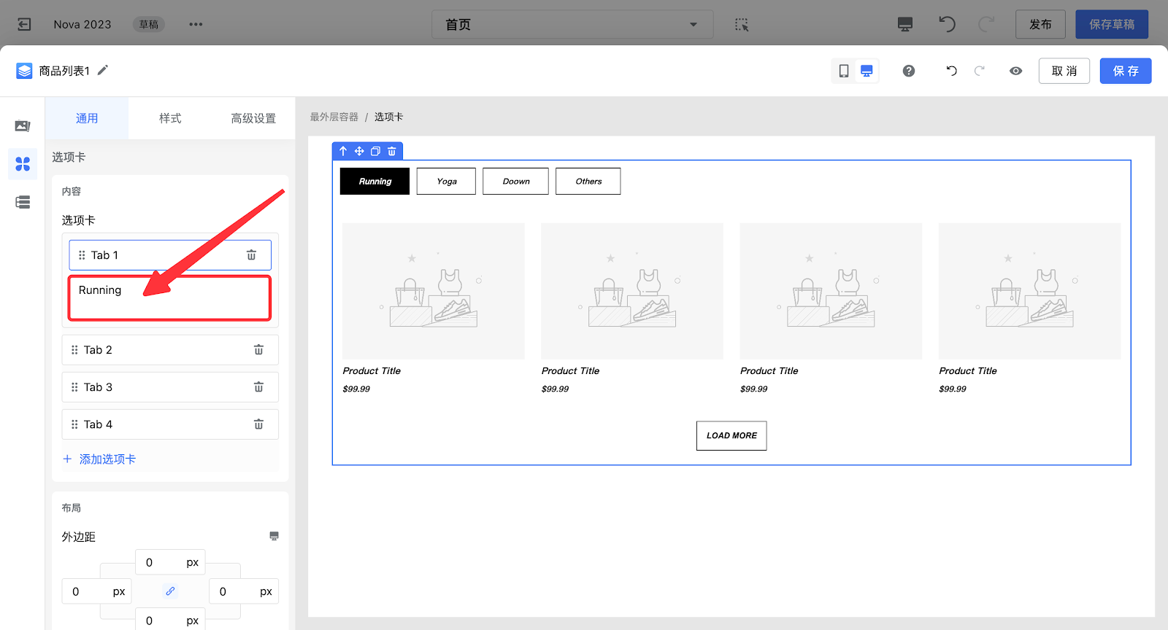Switch to desktop device preview
The width and height of the screenshot is (1168, 630).
[x=867, y=71]
